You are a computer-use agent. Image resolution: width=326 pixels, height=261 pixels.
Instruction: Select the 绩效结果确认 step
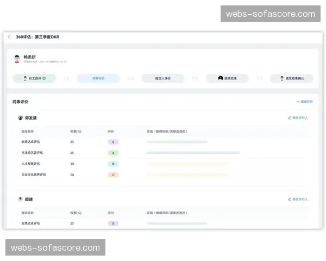[x=291, y=78]
